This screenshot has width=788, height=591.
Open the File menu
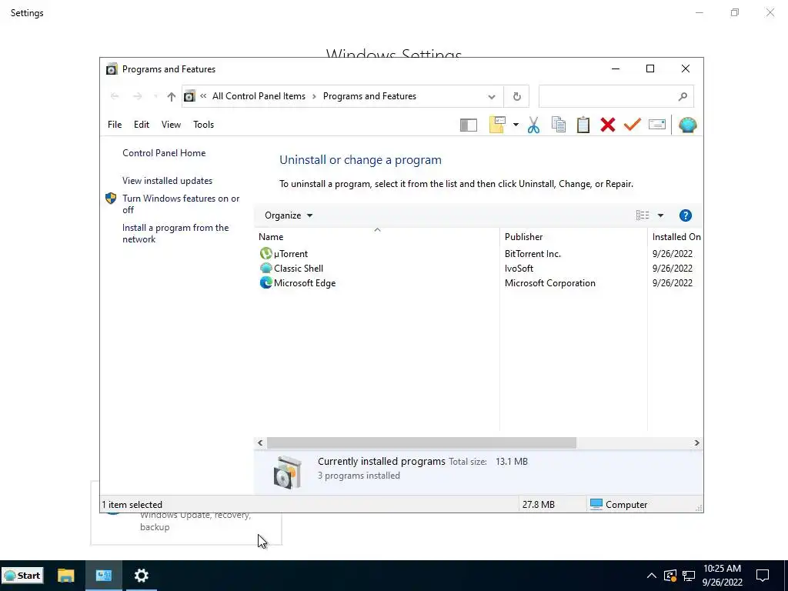pyautogui.click(x=115, y=125)
